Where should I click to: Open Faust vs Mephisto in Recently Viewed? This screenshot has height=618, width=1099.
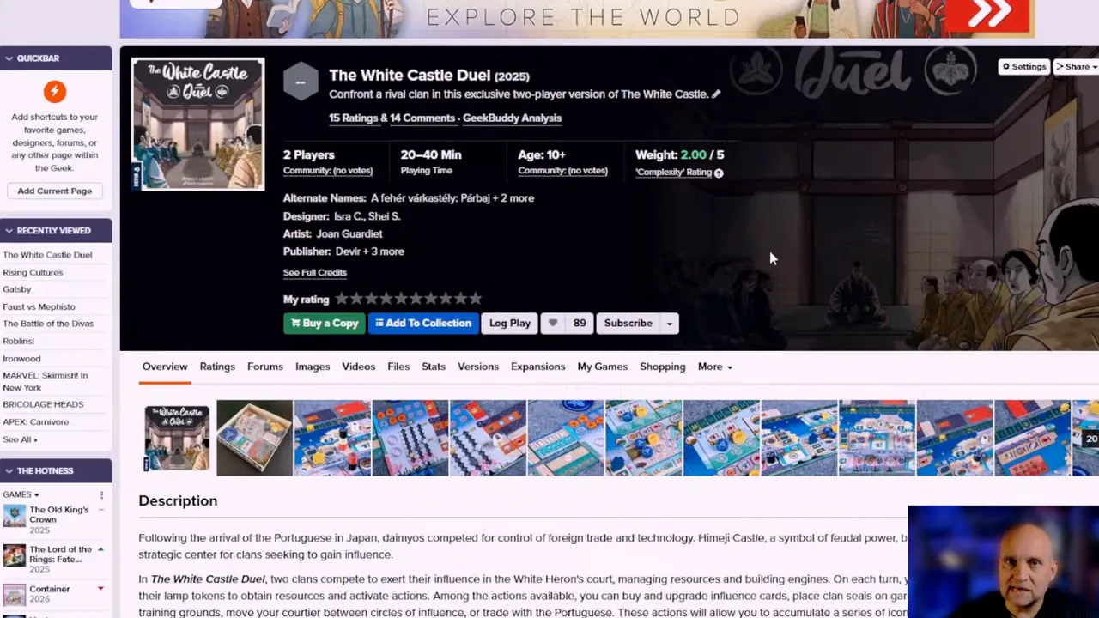pyautogui.click(x=39, y=307)
